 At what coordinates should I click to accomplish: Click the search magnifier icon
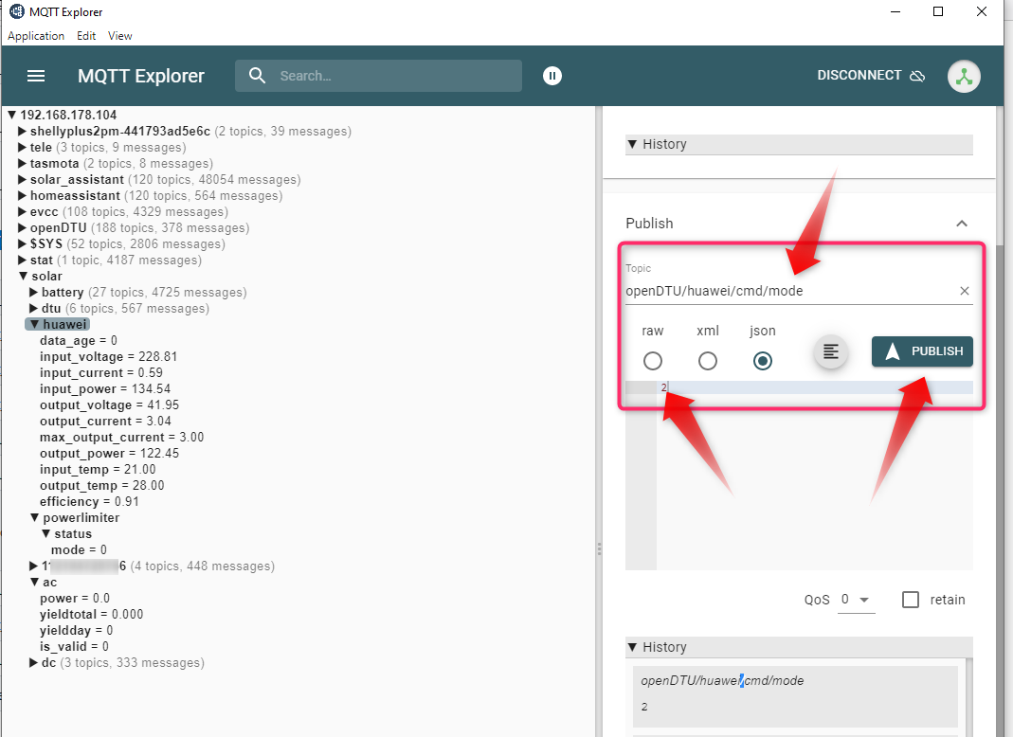pyautogui.click(x=257, y=76)
